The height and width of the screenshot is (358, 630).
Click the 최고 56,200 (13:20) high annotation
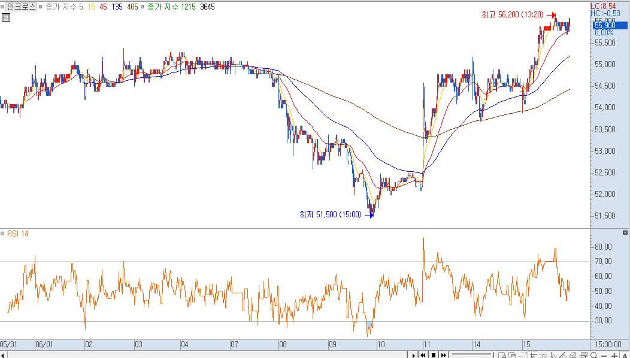point(512,15)
